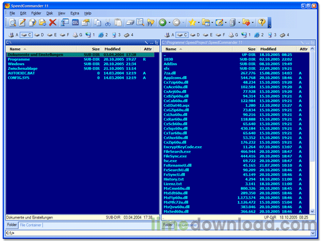Open the command line history dropdown

(x=313, y=233)
